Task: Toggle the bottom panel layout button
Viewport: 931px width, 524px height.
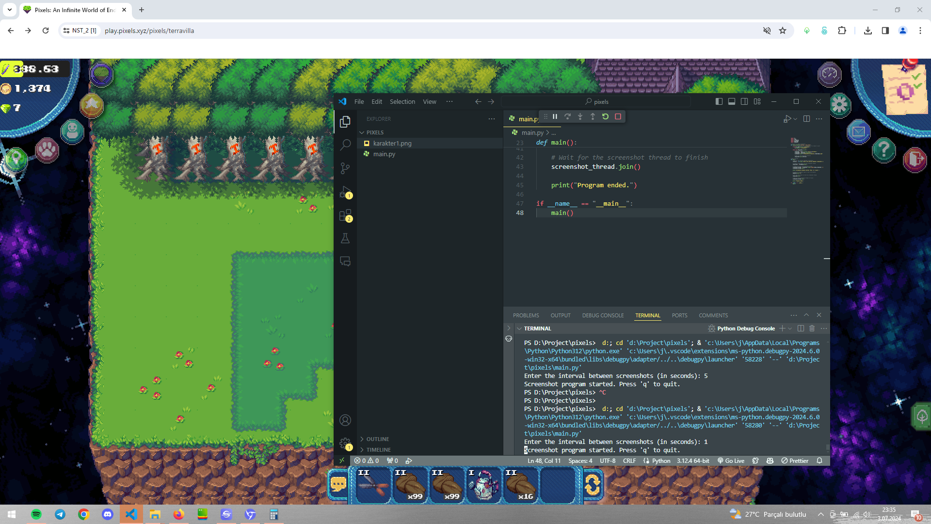Action: pos(731,101)
